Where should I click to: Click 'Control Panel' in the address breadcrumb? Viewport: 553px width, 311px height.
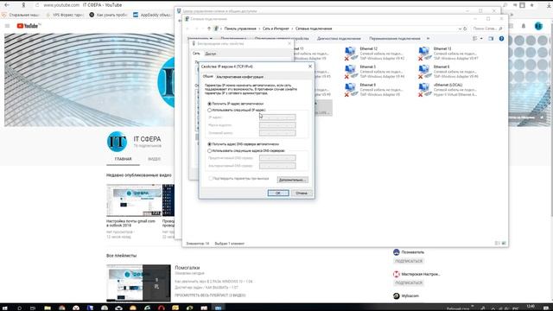240,29
